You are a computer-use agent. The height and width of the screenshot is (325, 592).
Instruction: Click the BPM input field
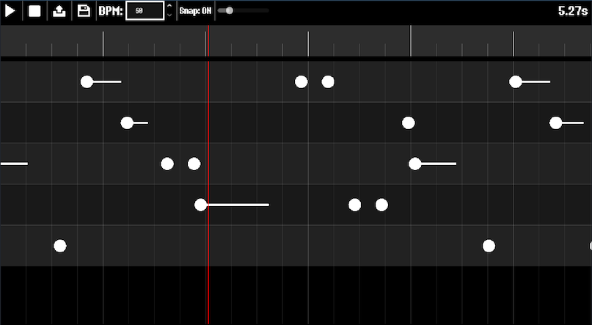pos(145,11)
